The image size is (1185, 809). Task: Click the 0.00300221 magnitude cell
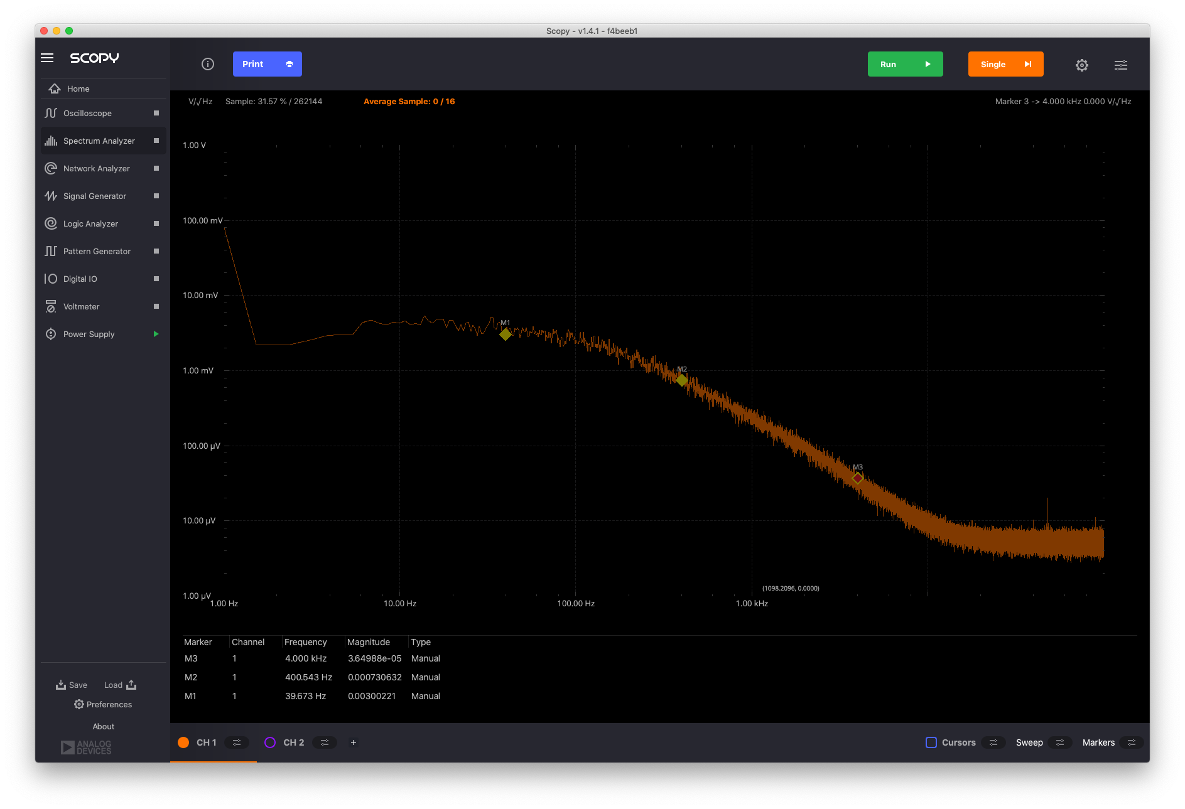(x=372, y=696)
